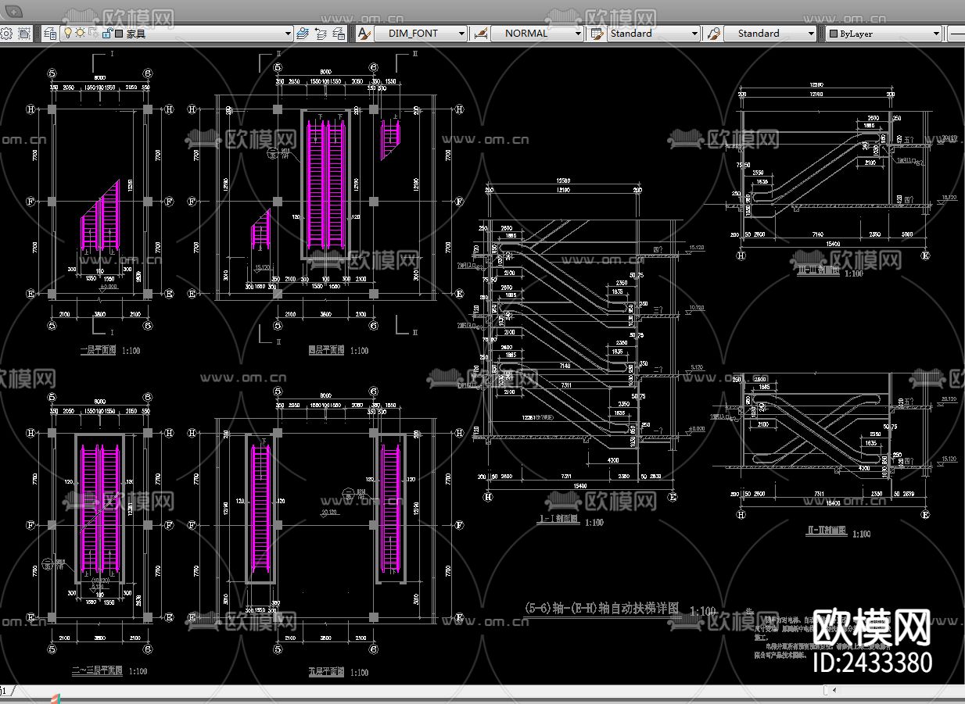Viewport: 965px width, 704px height.
Task: Select the II-II剖面图 section title
Action: point(827,531)
